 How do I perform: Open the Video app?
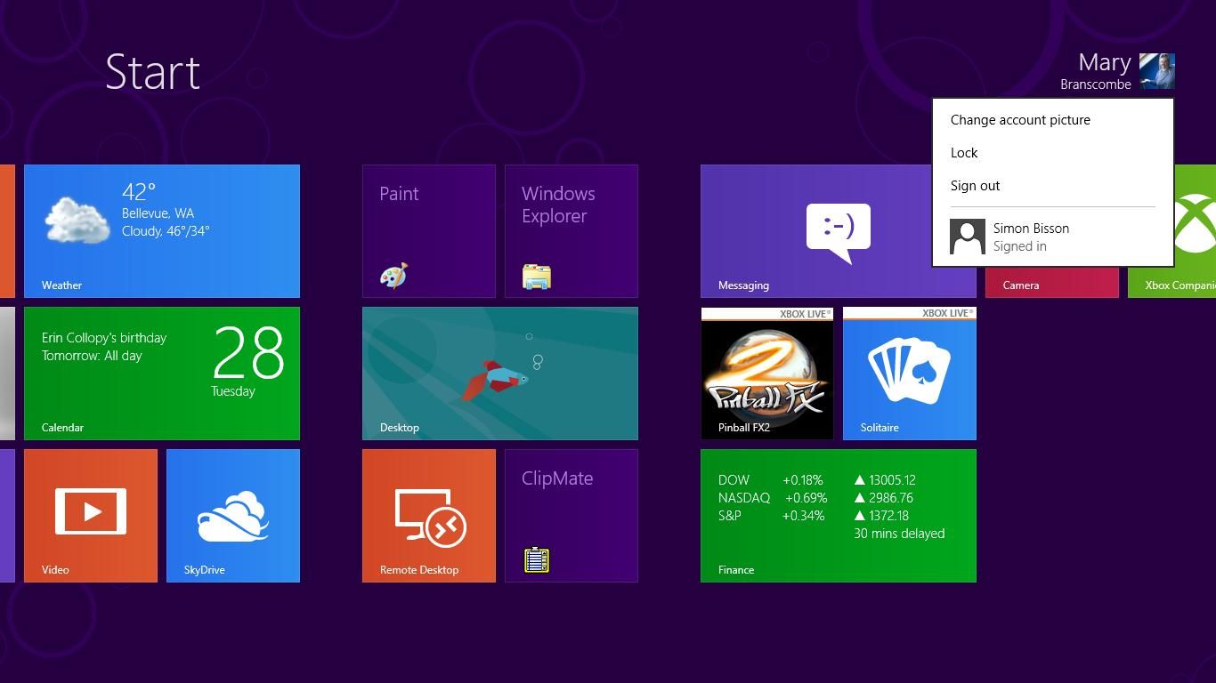pyautogui.click(x=90, y=515)
